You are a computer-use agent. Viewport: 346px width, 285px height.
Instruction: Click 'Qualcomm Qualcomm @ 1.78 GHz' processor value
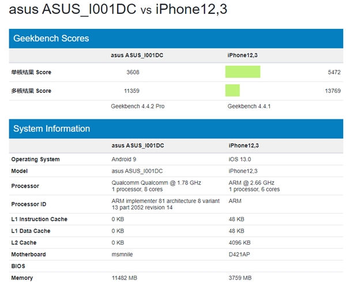[156, 183]
